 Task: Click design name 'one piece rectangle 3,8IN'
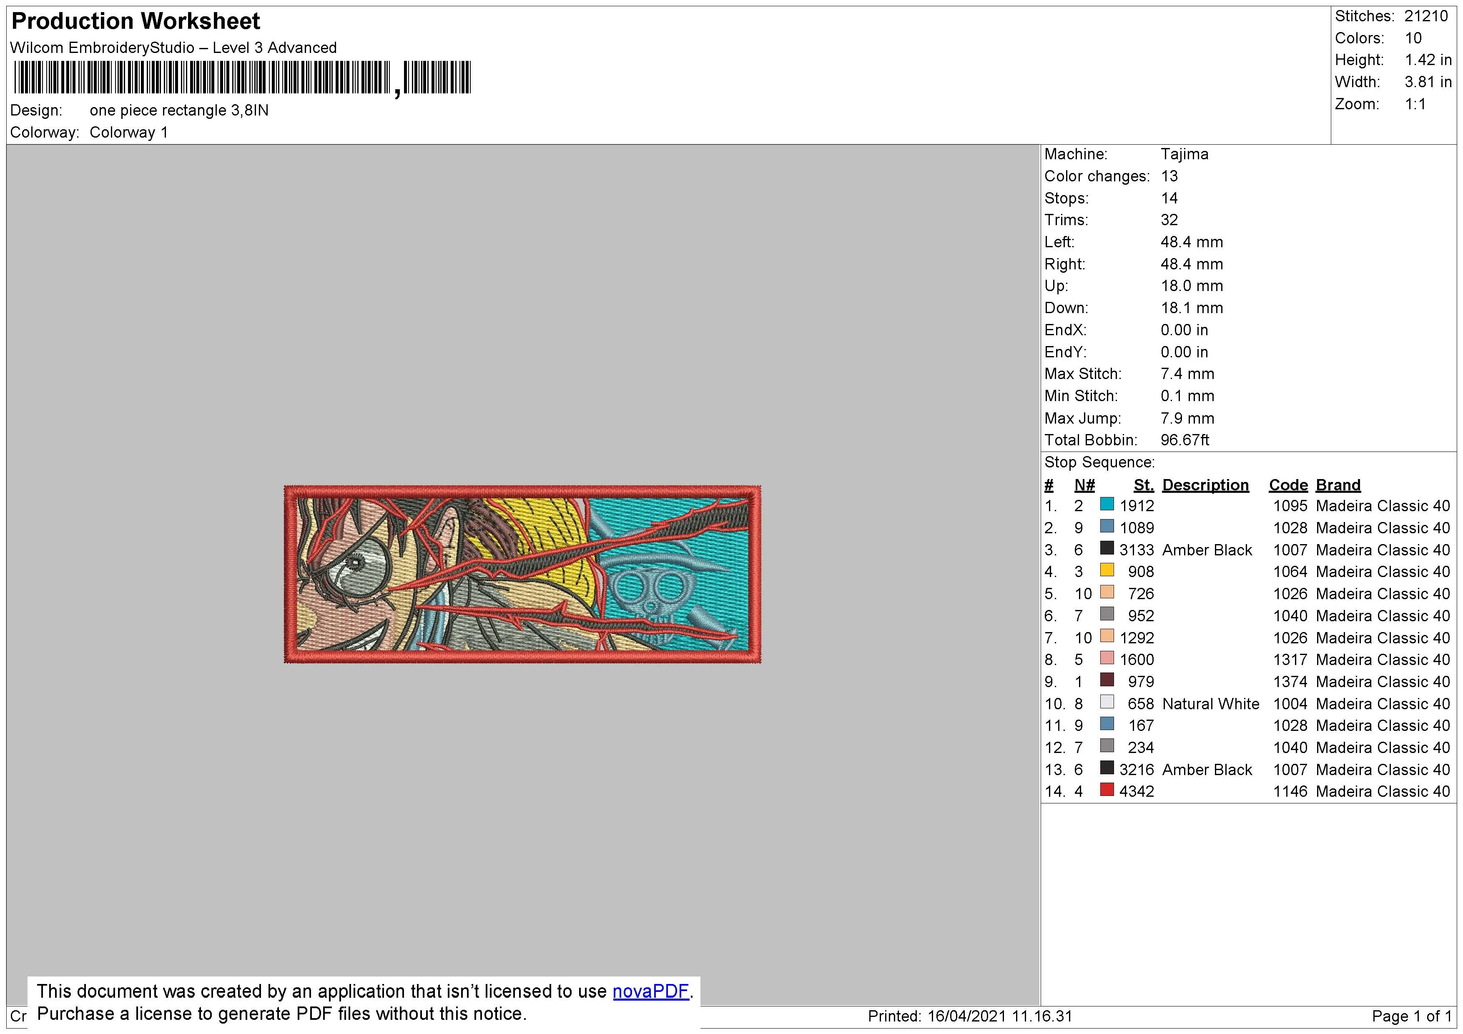point(179,111)
